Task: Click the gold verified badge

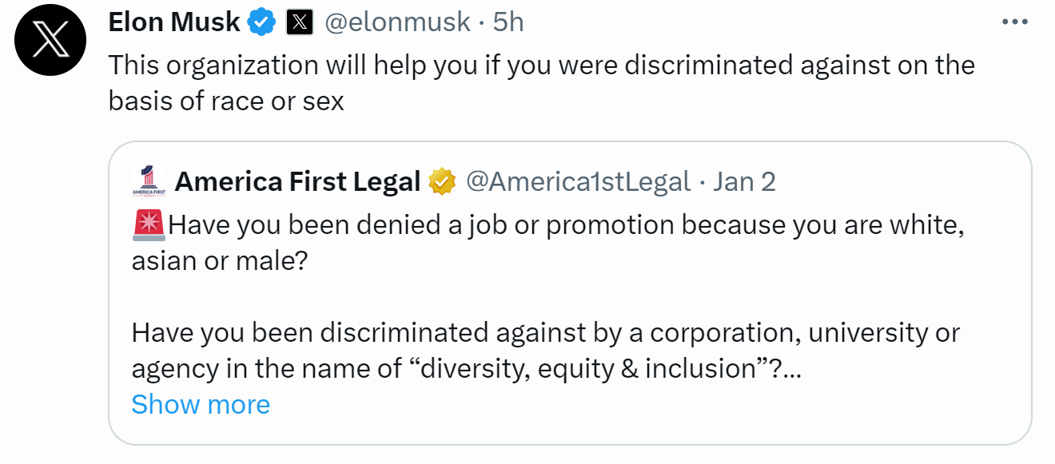Action: point(442,182)
